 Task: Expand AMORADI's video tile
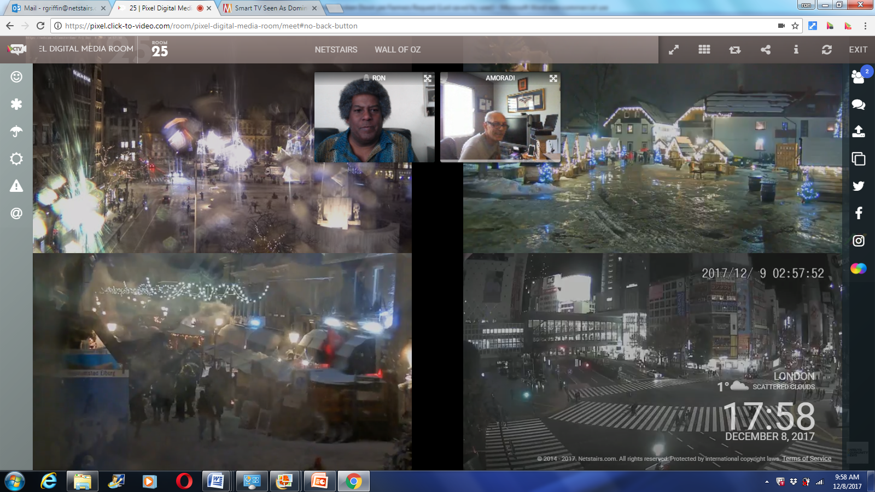pos(553,79)
